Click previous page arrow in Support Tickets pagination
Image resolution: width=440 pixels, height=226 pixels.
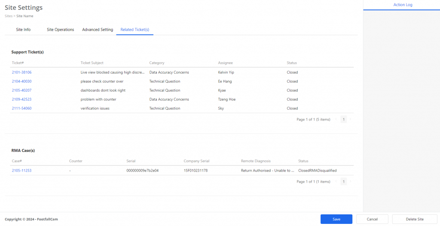(x=336, y=119)
